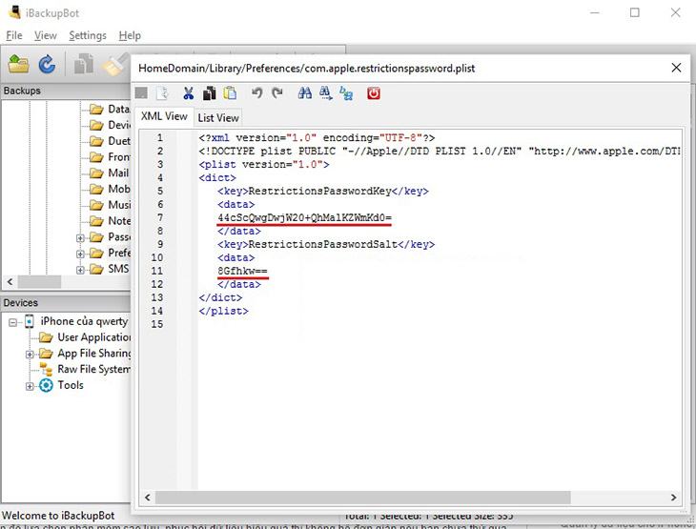Click the RestrictionsPasswordKey key line
696x529 pixels.
point(322,192)
